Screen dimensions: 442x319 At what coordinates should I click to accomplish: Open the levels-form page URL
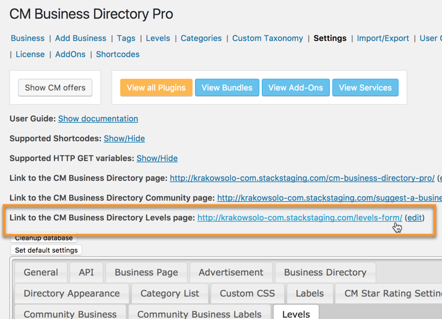(300, 218)
